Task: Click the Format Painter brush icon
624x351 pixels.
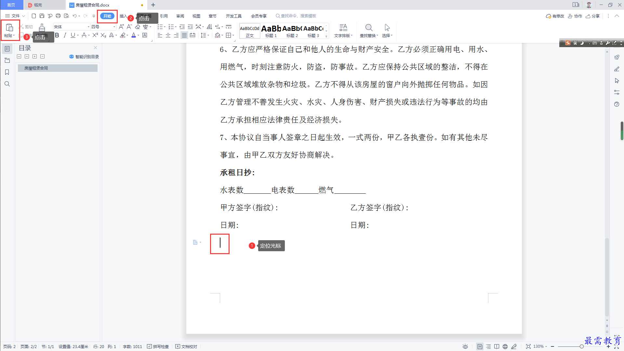Action: (42, 28)
